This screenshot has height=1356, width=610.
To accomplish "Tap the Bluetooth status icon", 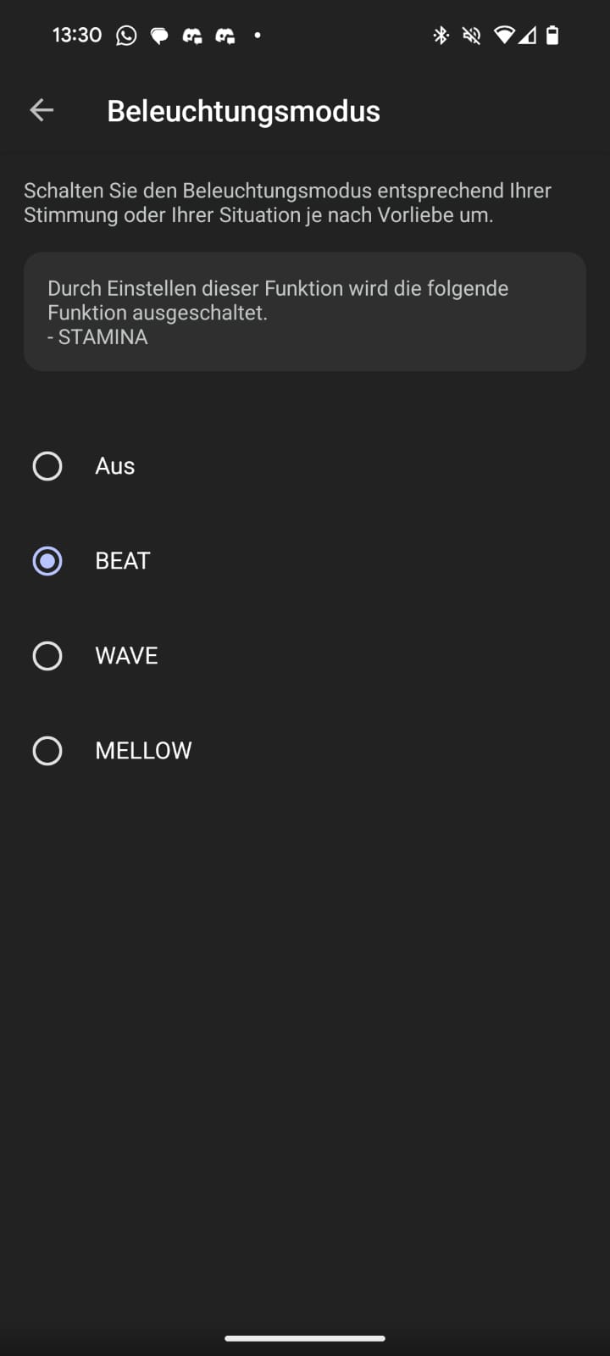I will click(441, 36).
